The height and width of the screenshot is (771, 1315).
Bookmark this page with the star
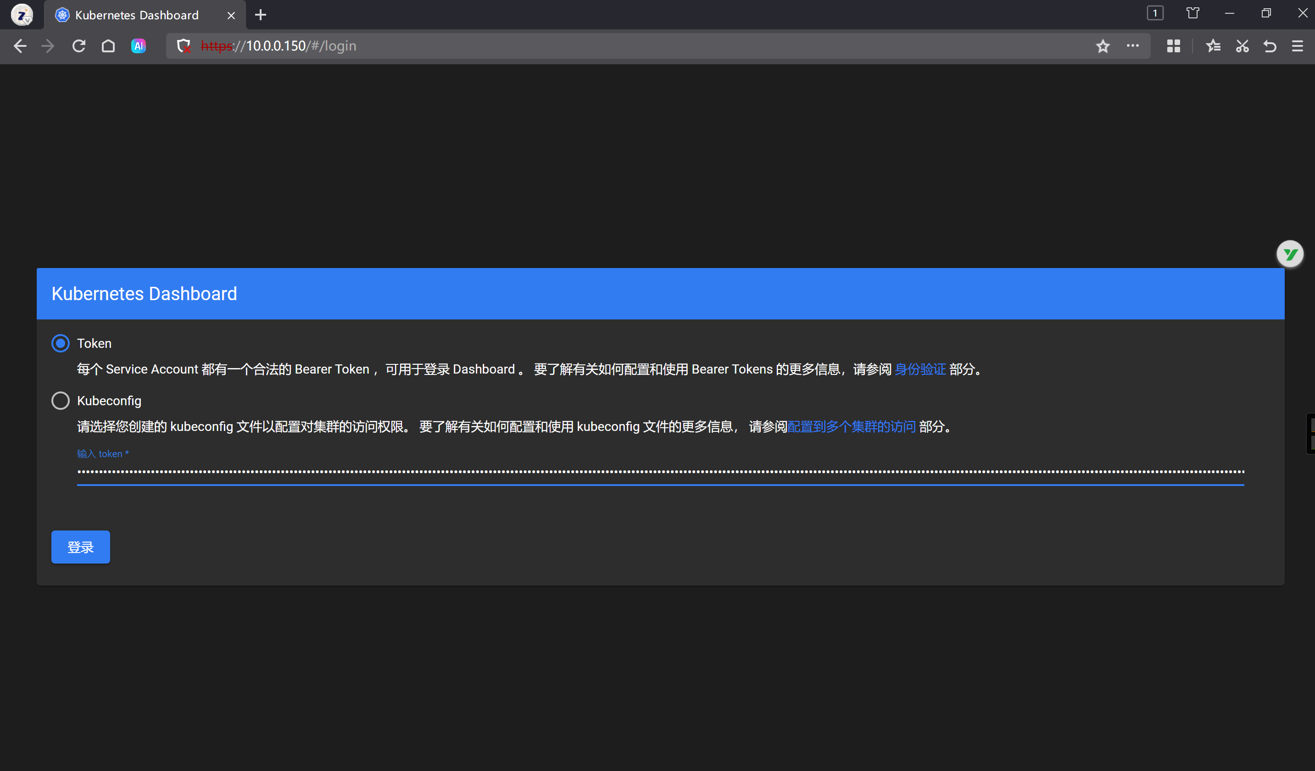click(x=1103, y=46)
